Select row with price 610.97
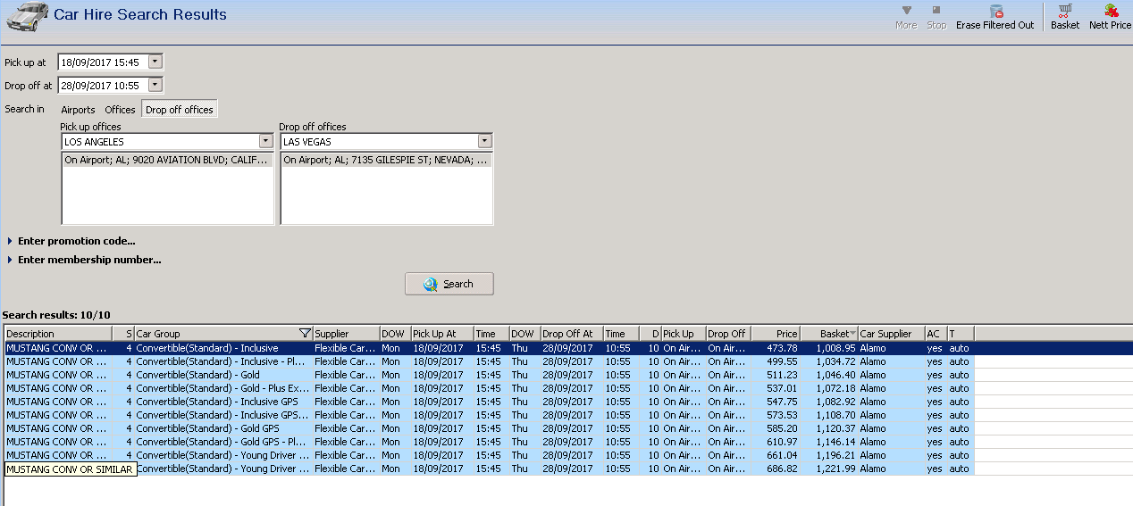The width and height of the screenshot is (1133, 506). pos(489,442)
